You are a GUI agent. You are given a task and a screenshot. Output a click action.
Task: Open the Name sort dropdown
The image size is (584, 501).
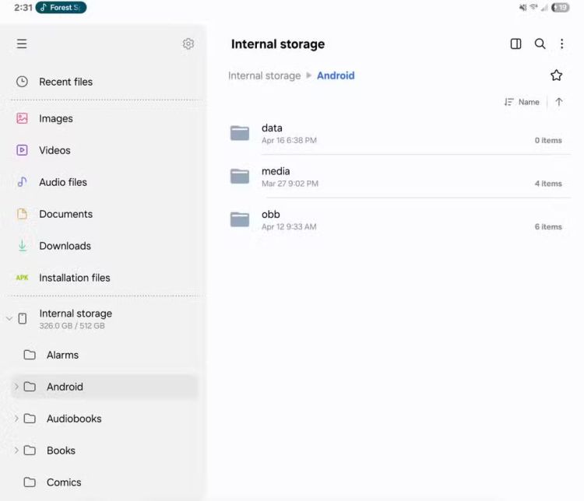coord(522,102)
